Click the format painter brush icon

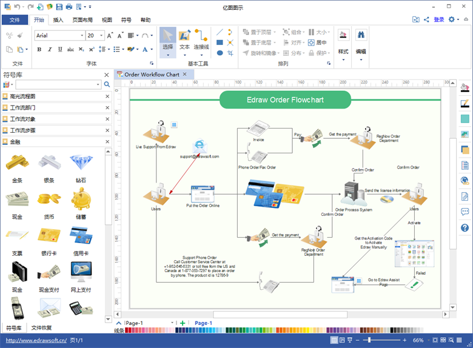pos(20,36)
